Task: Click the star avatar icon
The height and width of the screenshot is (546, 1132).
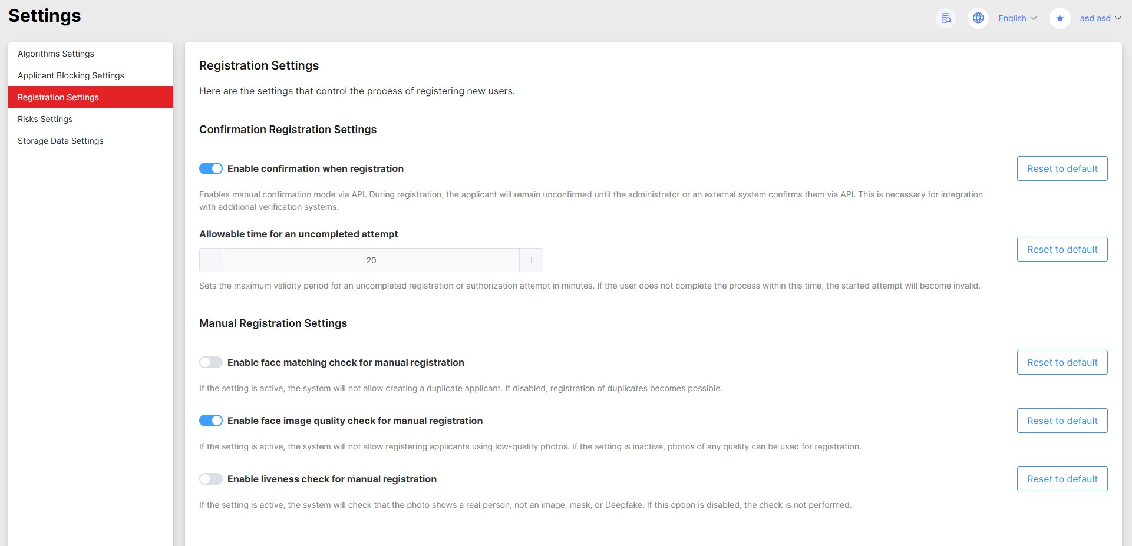Action: tap(1060, 18)
